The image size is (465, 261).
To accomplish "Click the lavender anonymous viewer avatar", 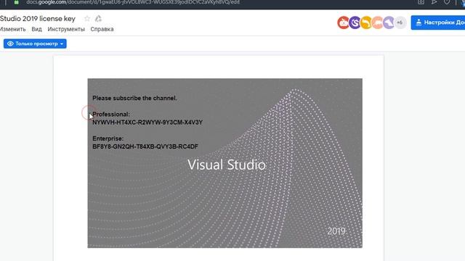I will click(389, 22).
